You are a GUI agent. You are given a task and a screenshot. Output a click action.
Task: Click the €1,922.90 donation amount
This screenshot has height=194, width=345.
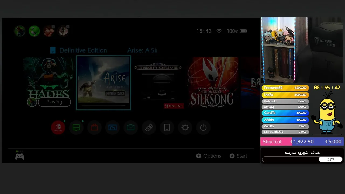pyautogui.click(x=302, y=141)
